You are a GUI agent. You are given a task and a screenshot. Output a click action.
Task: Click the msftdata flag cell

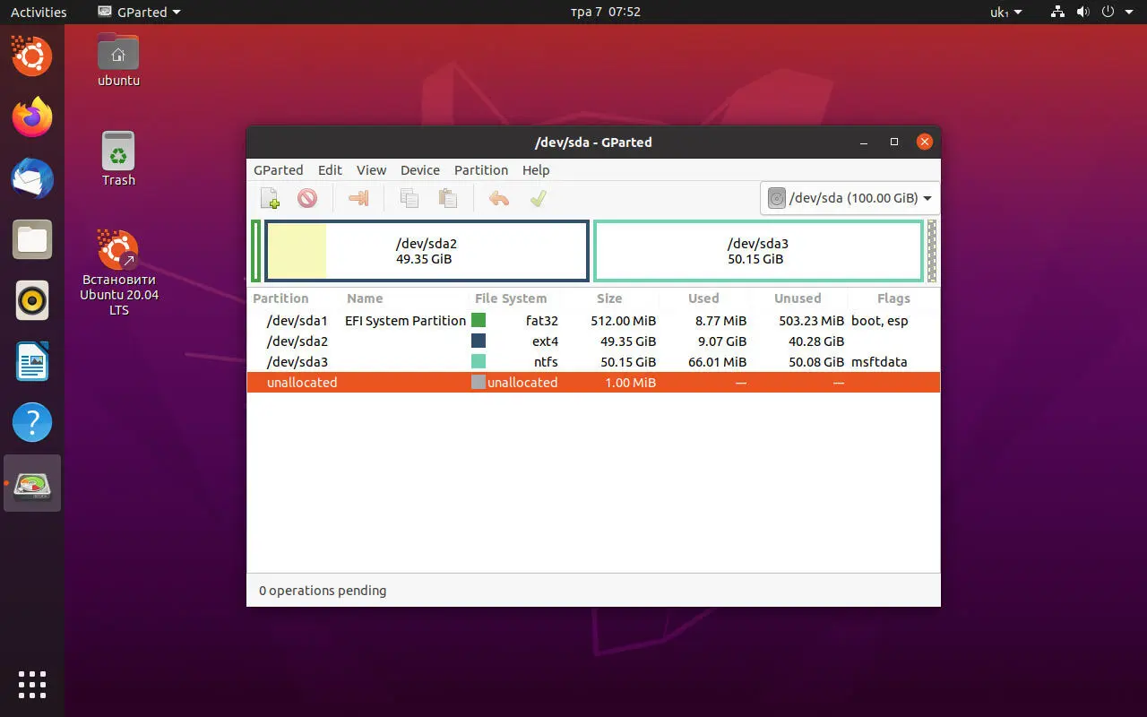coord(879,362)
